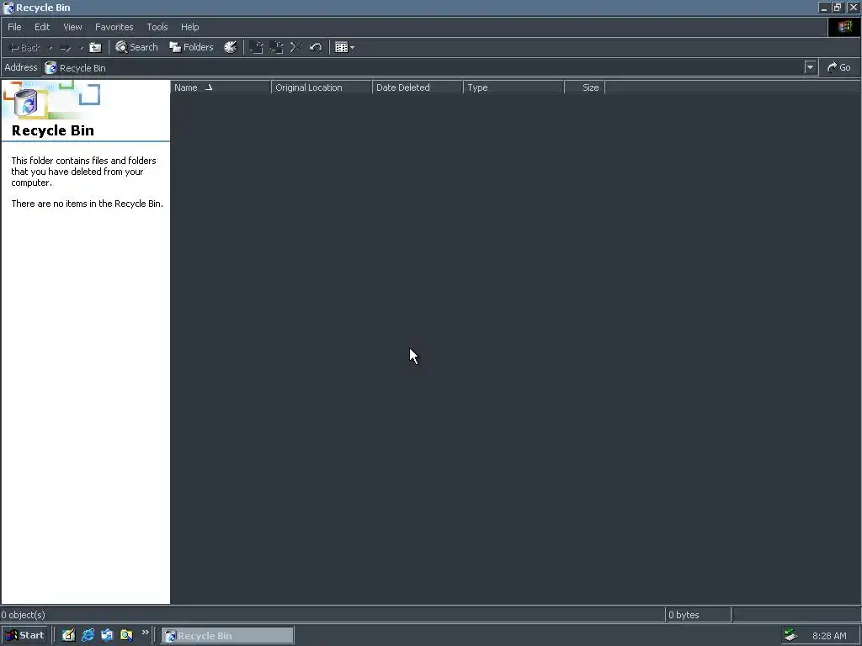Image resolution: width=862 pixels, height=646 pixels.
Task: Minimize the Recycle Bin window
Action: (x=823, y=8)
